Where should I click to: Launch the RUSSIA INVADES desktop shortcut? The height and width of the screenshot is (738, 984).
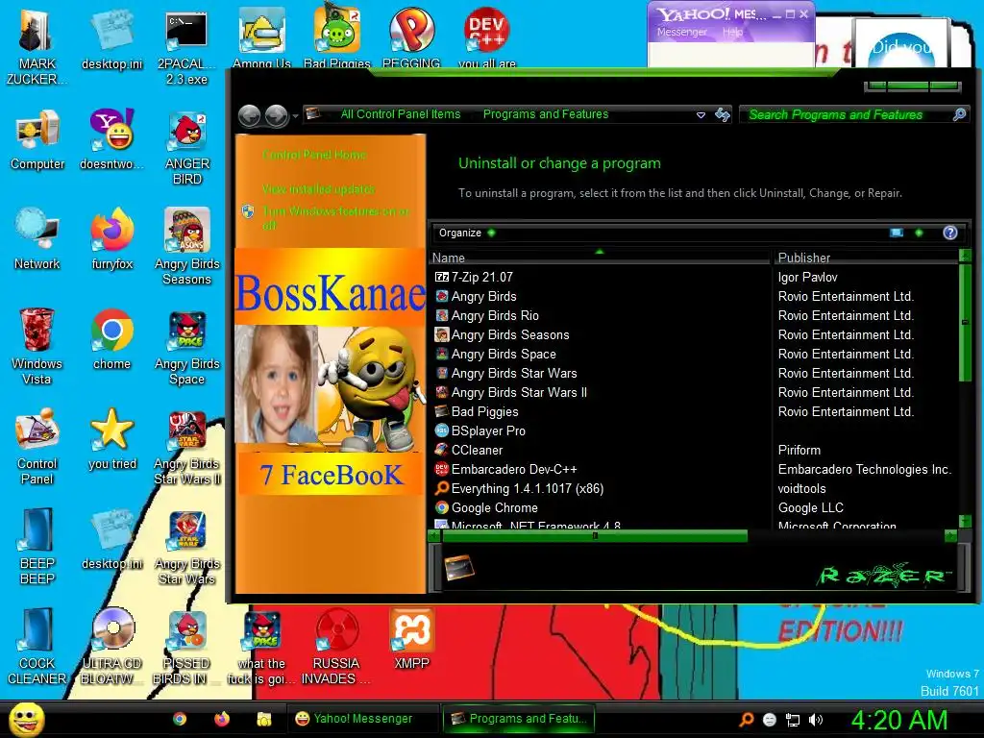(x=336, y=647)
